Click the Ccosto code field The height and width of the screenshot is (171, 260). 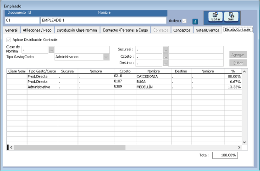[149, 57]
